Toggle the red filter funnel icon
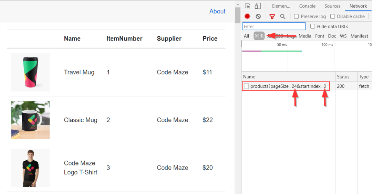Image resolution: width=372 pixels, height=194 pixels. [272, 17]
